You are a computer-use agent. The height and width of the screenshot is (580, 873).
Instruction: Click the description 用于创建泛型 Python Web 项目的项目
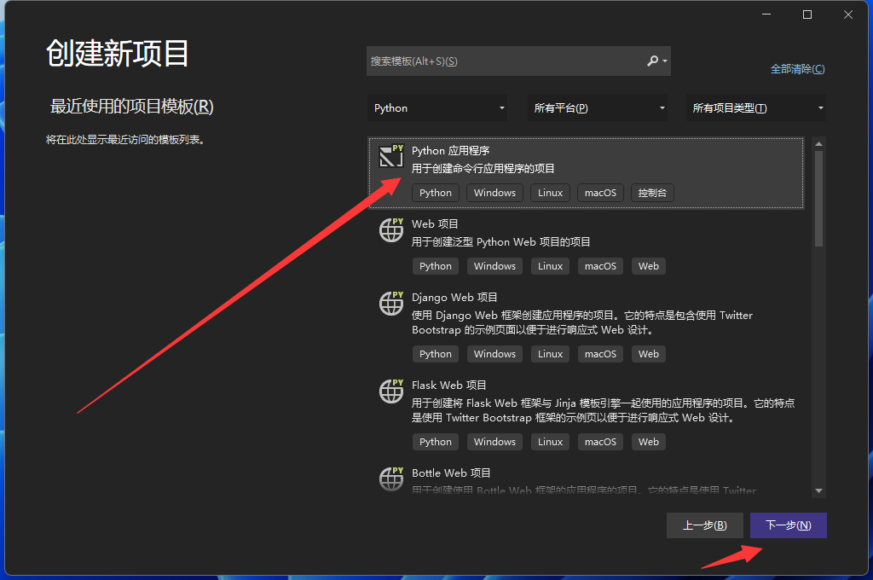500,241
